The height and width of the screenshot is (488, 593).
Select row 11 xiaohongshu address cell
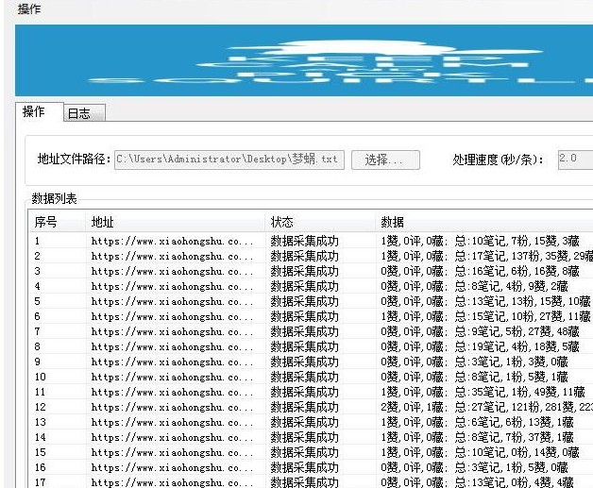tap(172, 392)
